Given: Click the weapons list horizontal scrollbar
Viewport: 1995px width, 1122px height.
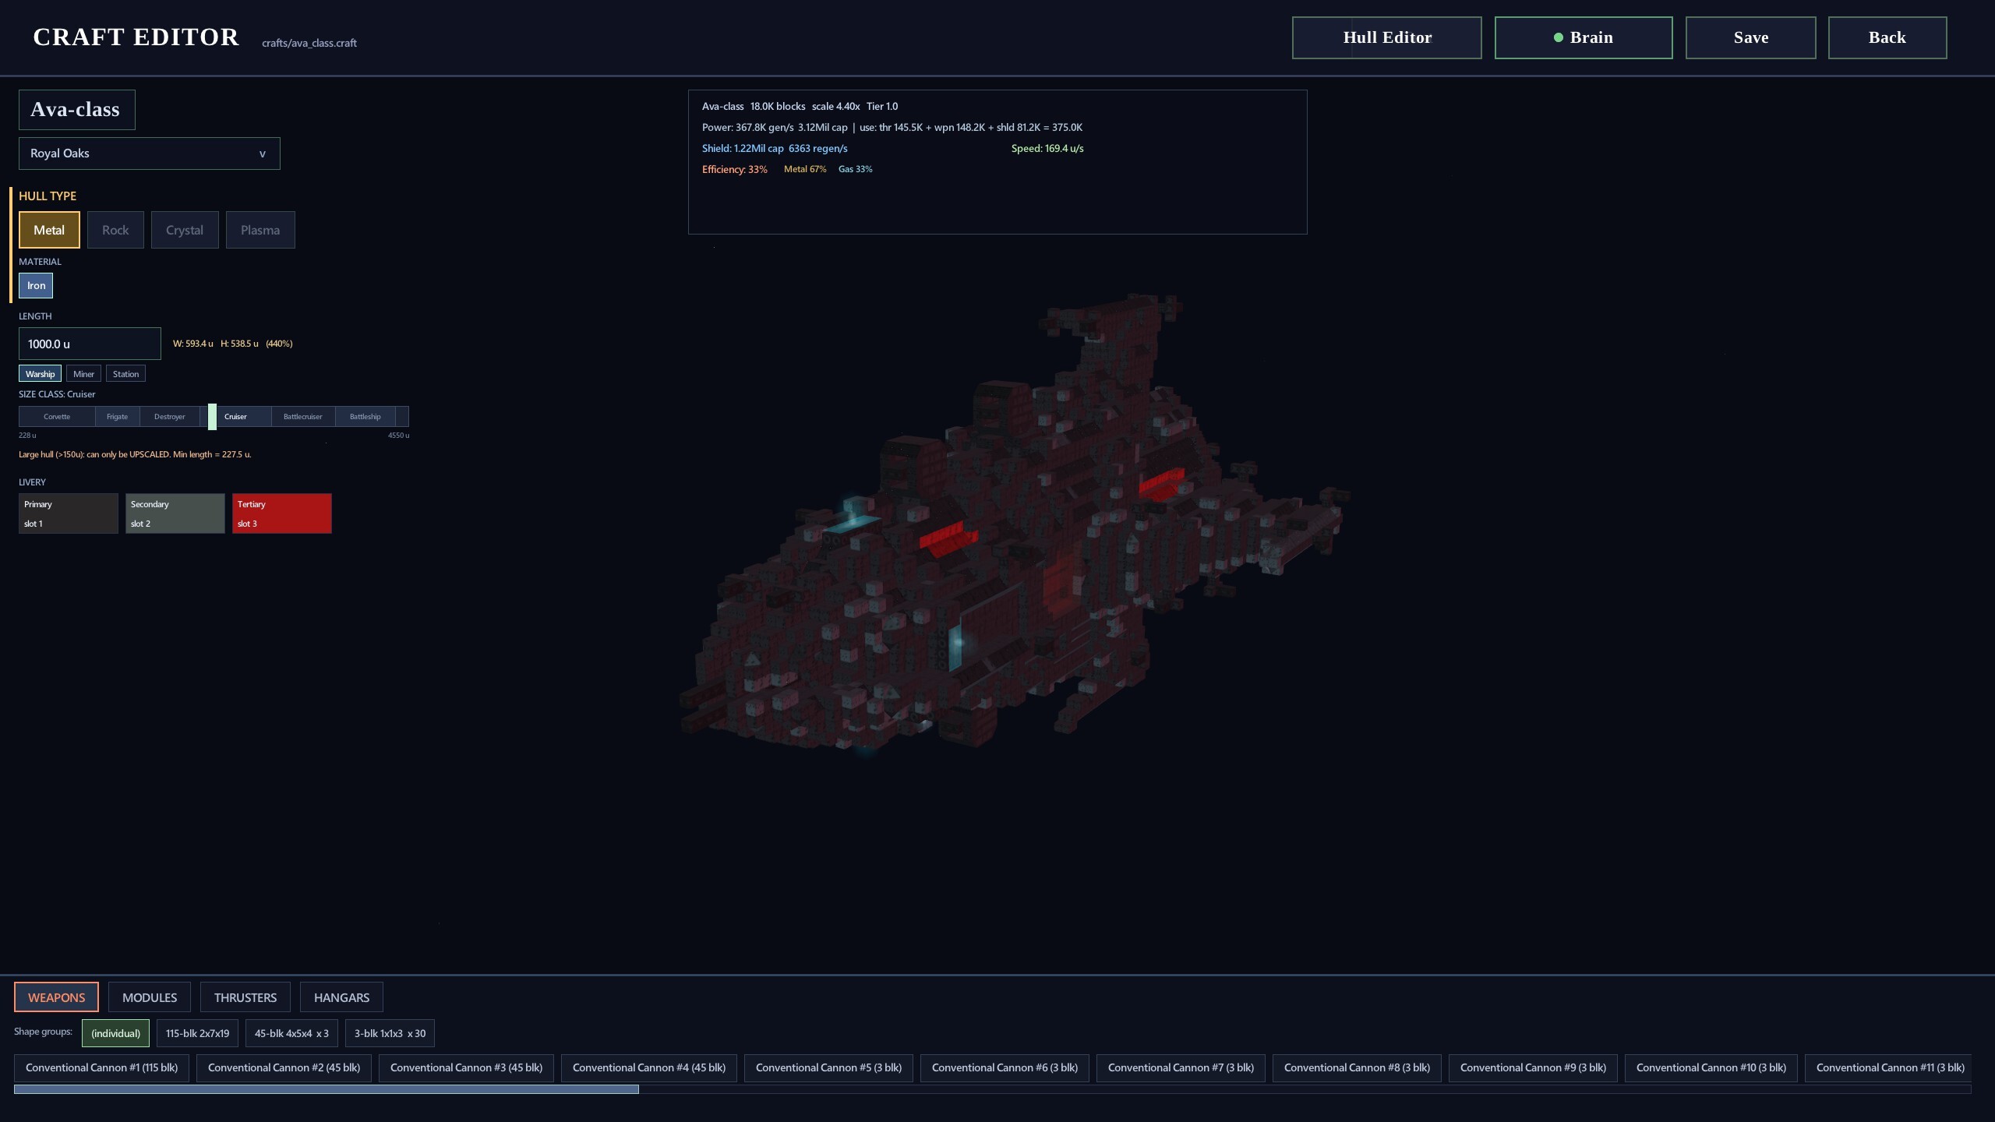Looking at the screenshot, I should tap(327, 1089).
